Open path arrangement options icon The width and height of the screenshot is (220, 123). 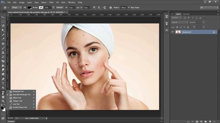point(104,8)
